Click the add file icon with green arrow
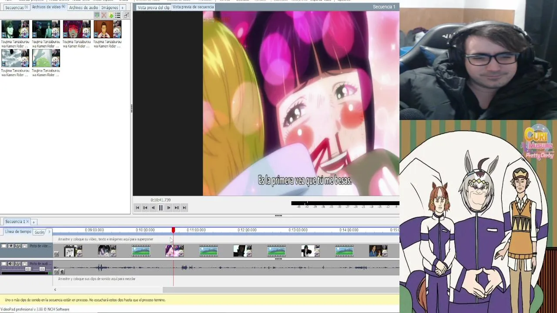557x313 pixels. pos(111,15)
